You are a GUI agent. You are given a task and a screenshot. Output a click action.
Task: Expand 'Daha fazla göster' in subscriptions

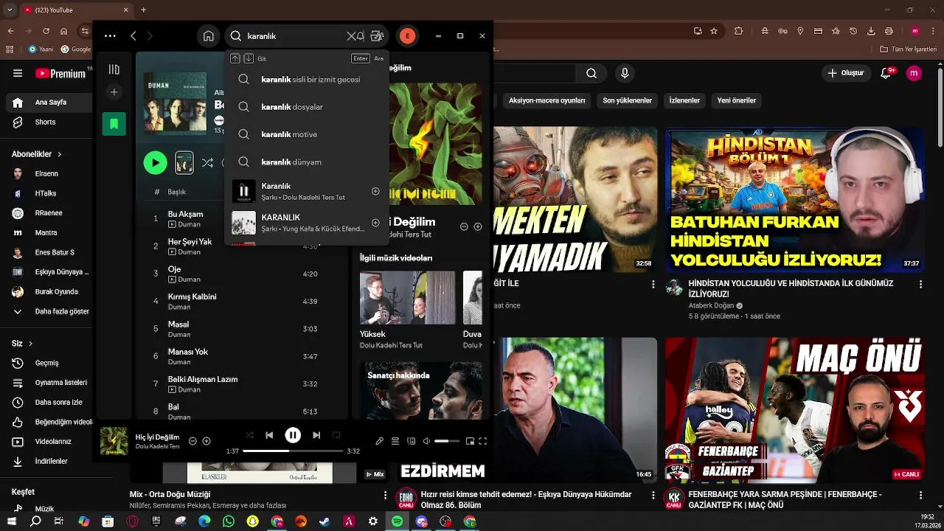tap(50, 311)
